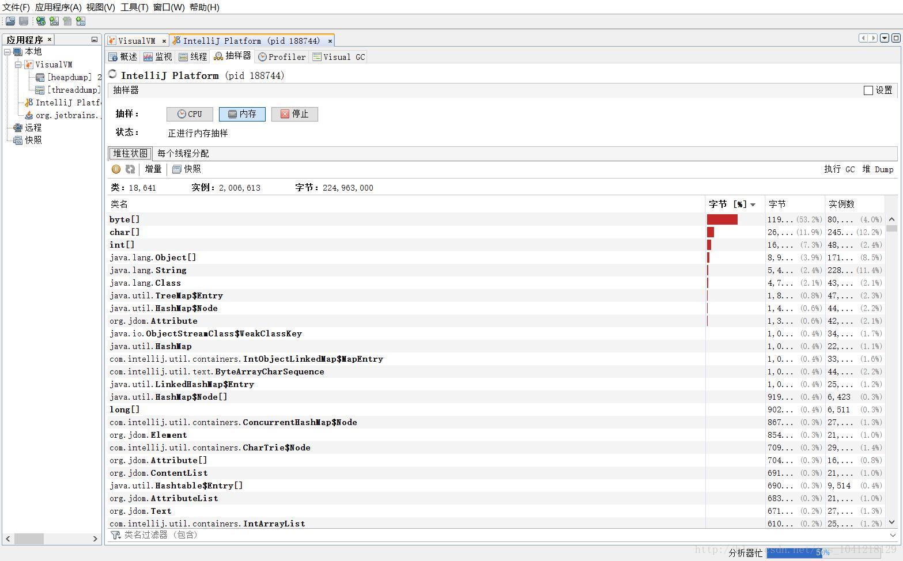This screenshot has height=561, width=903.
Task: Select the 每个线程分配 sub-tab
Action: 183,153
